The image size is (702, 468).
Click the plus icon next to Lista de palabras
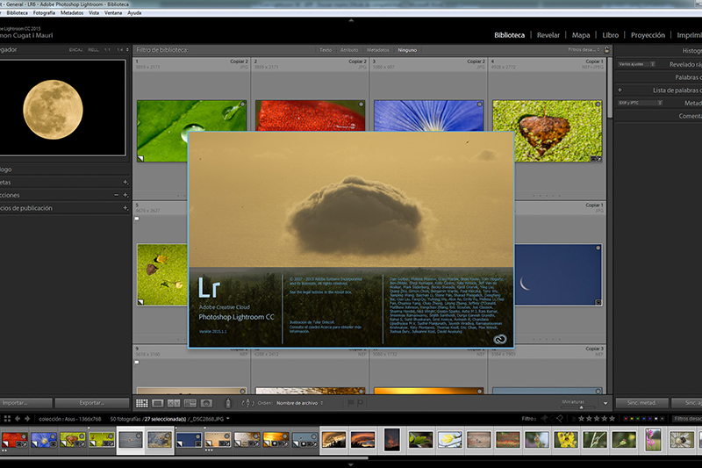pyautogui.click(x=620, y=90)
